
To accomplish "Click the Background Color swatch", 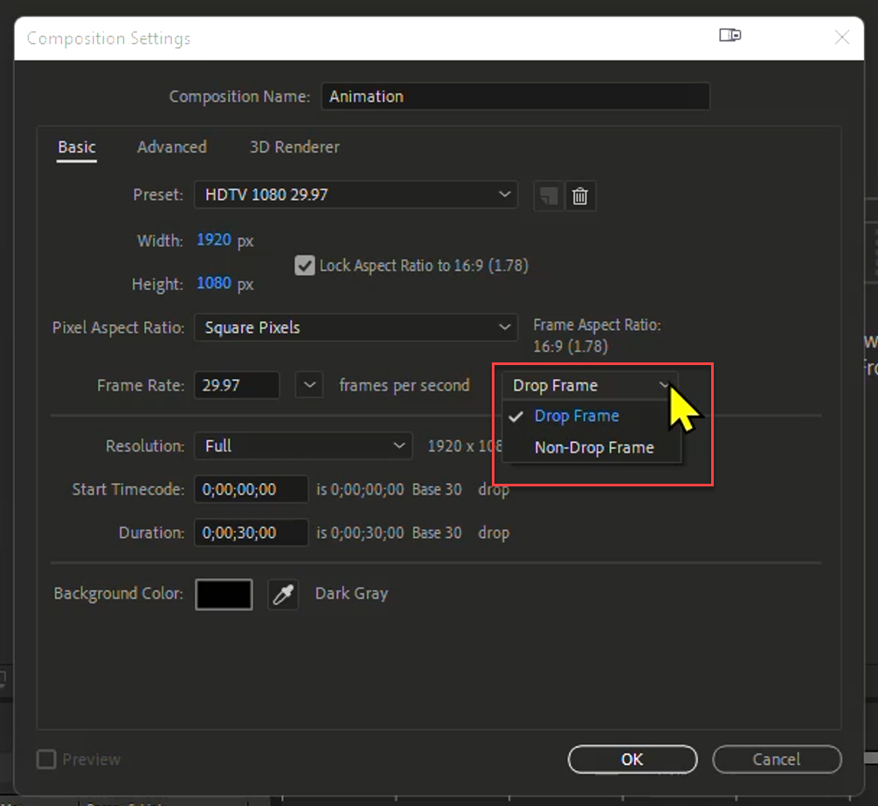I will 224,594.
